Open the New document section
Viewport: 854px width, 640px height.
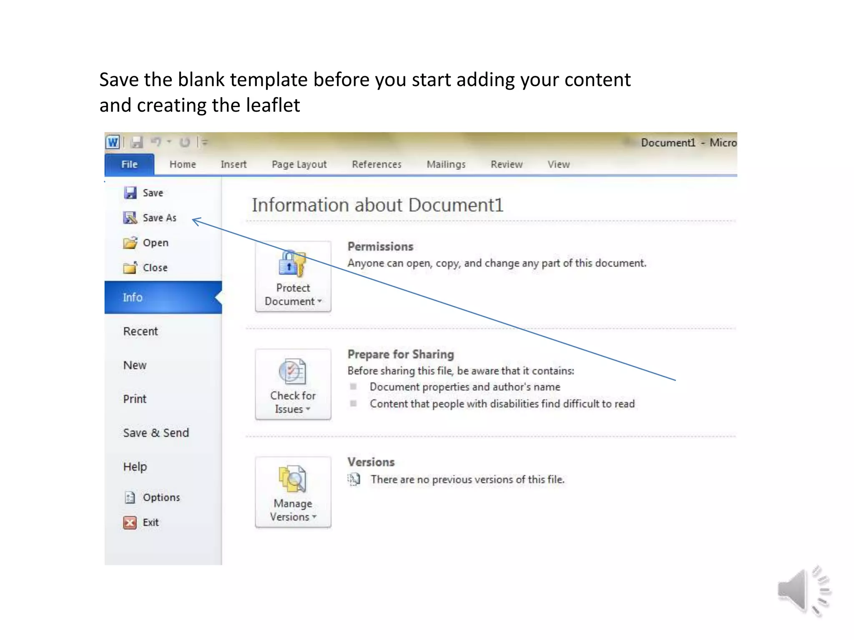[x=135, y=365]
